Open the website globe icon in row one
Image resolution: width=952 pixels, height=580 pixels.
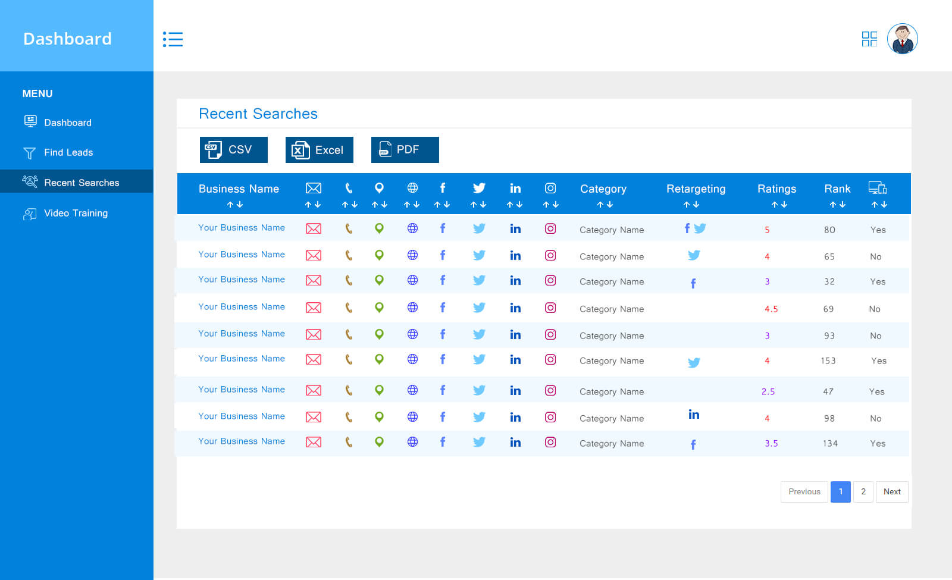(412, 227)
